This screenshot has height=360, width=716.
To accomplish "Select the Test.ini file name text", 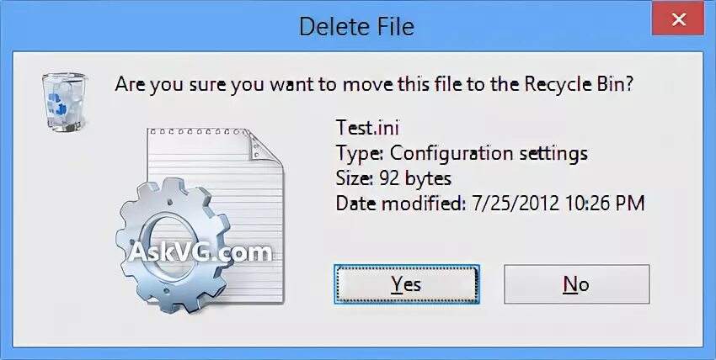I will coord(367,128).
